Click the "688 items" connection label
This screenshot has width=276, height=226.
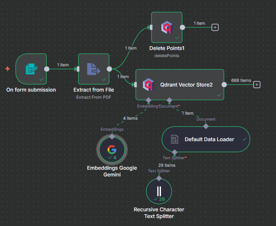[x=241, y=80]
